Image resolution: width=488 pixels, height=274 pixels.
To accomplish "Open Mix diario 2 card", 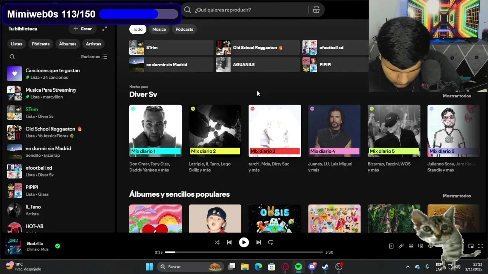I will 215,139.
